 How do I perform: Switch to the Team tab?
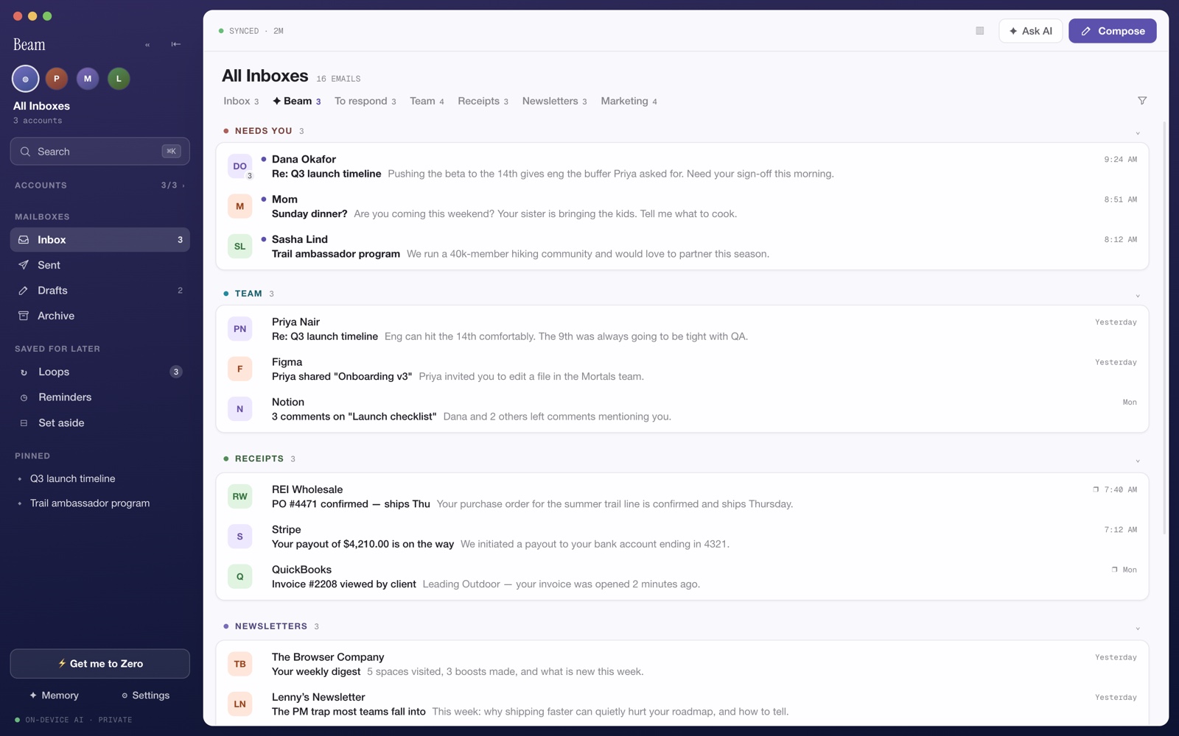point(427,101)
